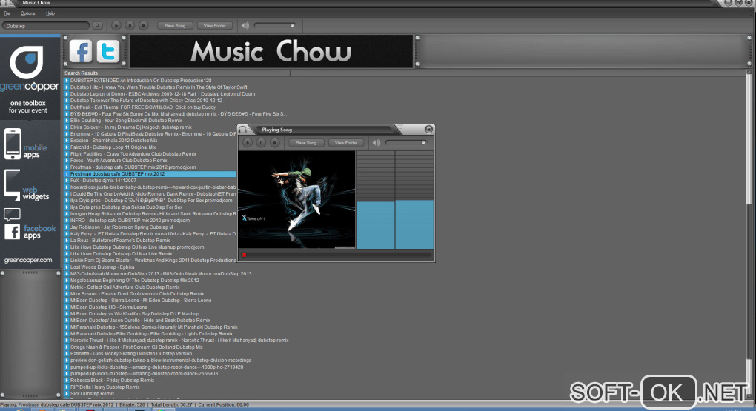This screenshot has width=756, height=411.
Task: Select 'Dutyfreak - Evil Theme' row
Action: (143, 107)
